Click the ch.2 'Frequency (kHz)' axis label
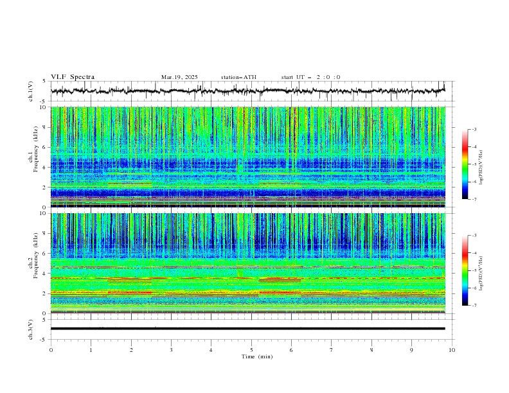This screenshot has width=509, height=393. click(35, 255)
